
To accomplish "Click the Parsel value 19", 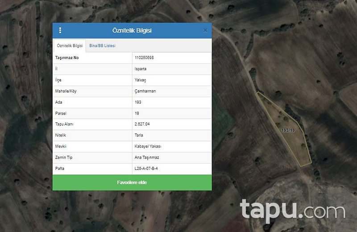I will [x=137, y=114].
